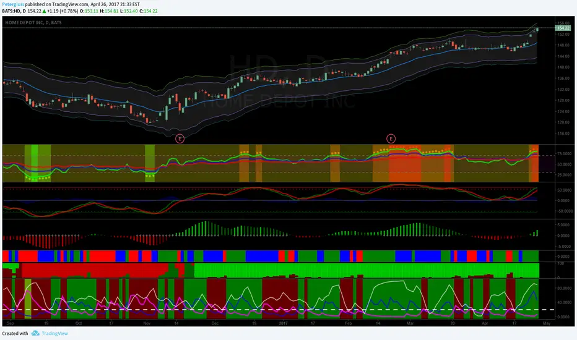The image size is (577, 340).
Task: Click the open value O:153.11
Action: [89, 11]
